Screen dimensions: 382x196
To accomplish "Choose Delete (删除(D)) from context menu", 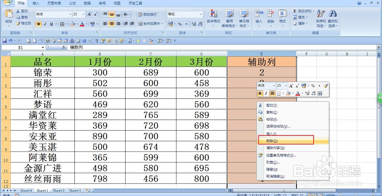I will coord(293,141).
